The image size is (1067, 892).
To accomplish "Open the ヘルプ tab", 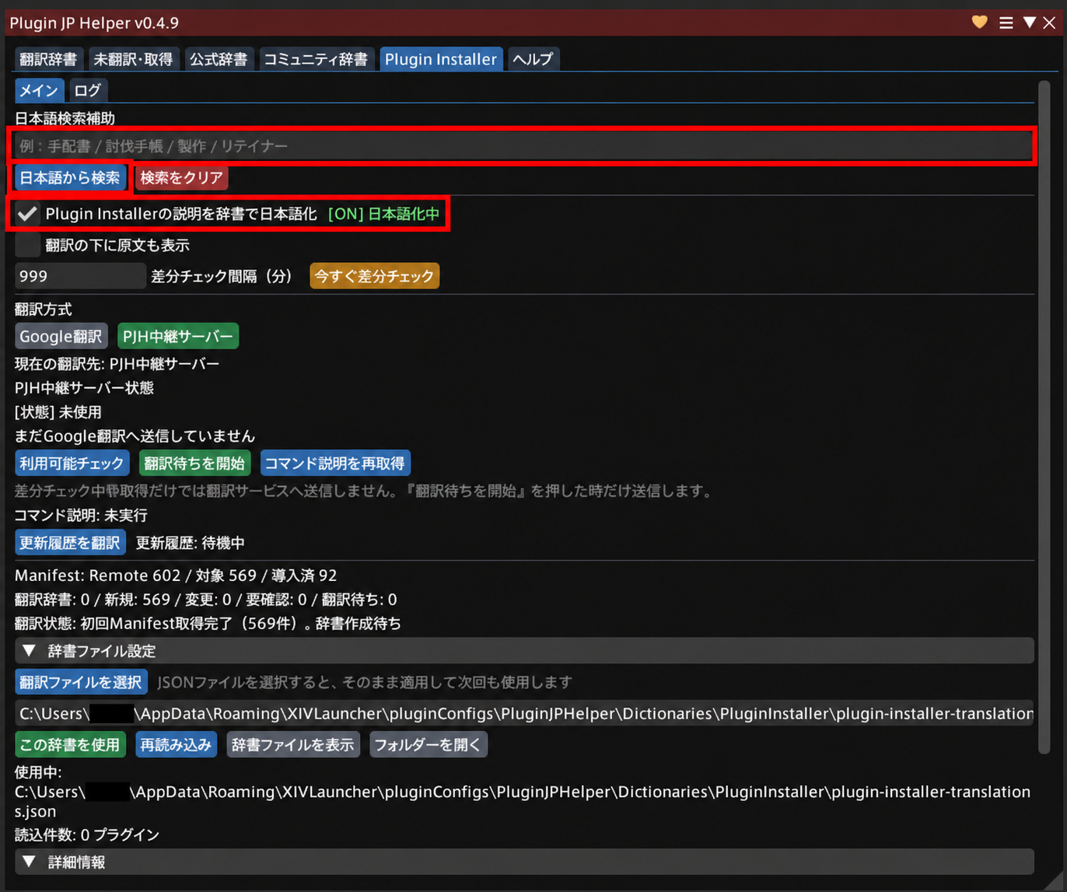I will click(533, 59).
